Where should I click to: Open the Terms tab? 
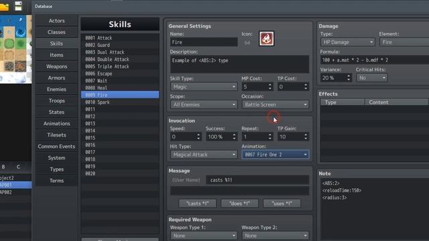(x=56, y=181)
